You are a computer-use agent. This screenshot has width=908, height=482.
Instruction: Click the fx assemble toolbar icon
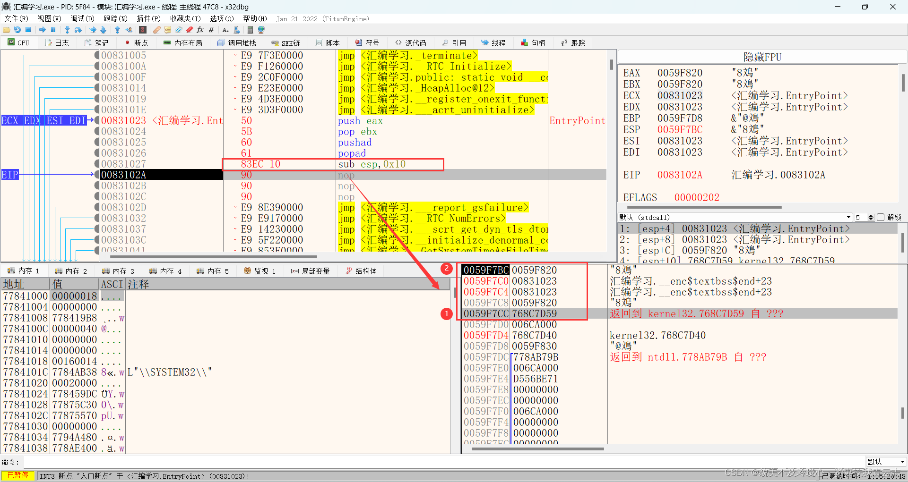pos(200,29)
